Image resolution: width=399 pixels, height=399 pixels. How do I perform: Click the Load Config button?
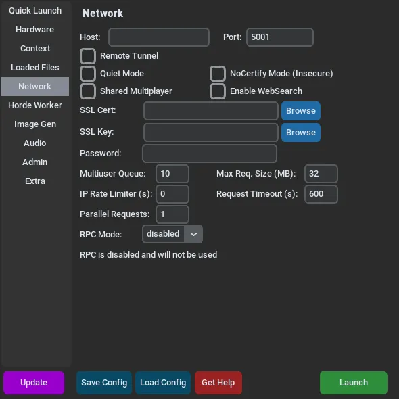point(163,383)
